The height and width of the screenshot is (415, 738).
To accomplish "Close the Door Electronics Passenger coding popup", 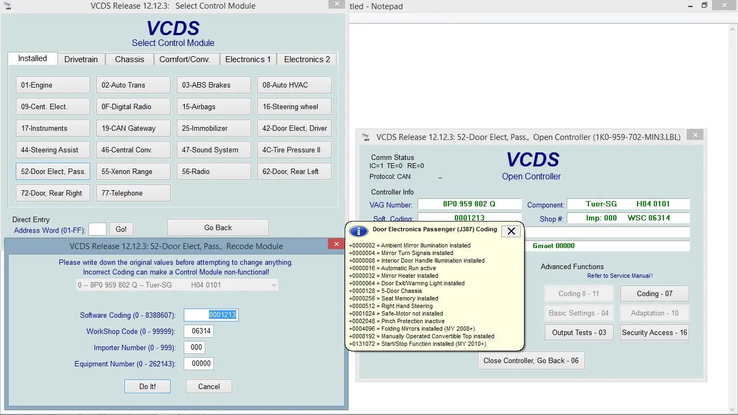I will pyautogui.click(x=511, y=231).
